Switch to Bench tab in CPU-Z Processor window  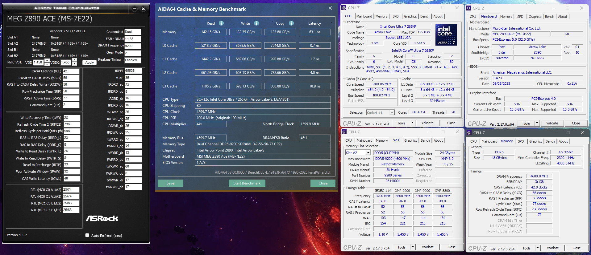tap(425, 16)
